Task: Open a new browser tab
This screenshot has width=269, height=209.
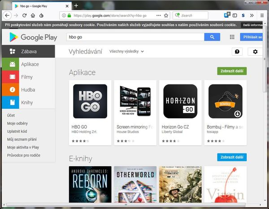Action: [76, 6]
